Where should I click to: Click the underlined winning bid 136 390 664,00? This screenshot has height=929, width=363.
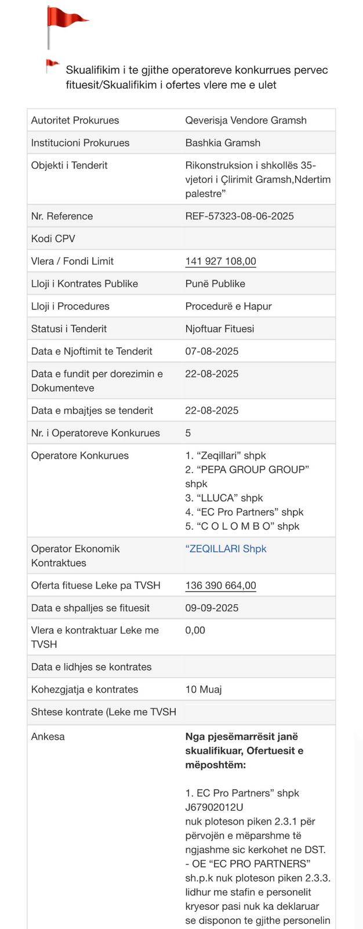click(220, 585)
